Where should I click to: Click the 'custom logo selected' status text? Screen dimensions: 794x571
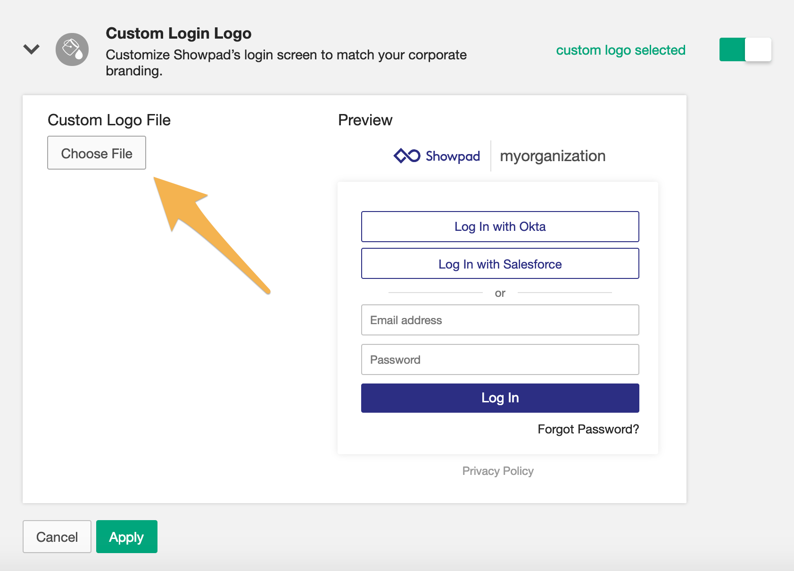click(620, 50)
